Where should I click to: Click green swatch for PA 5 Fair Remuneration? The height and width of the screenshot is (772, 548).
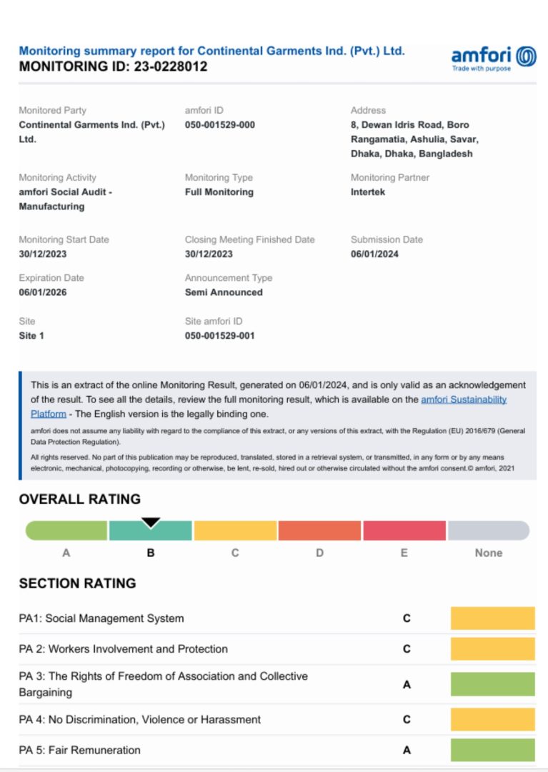click(x=492, y=750)
